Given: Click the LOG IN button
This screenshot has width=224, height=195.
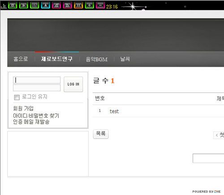Looking at the screenshot, I should 73,84.
